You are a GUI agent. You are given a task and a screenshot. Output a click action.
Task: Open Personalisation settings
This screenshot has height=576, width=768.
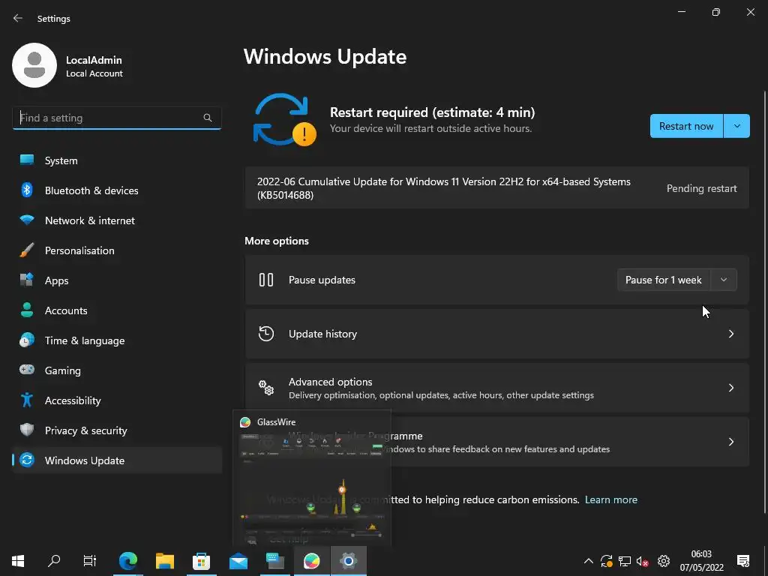116,250
